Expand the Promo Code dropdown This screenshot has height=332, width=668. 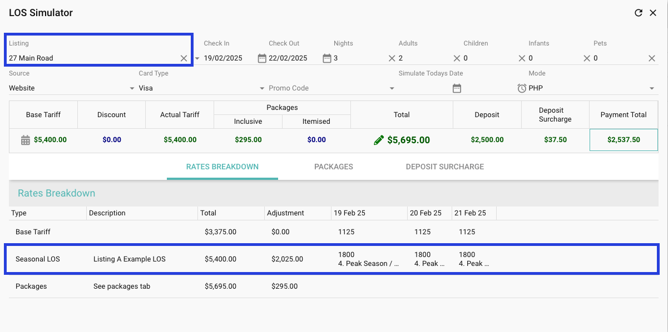point(392,88)
